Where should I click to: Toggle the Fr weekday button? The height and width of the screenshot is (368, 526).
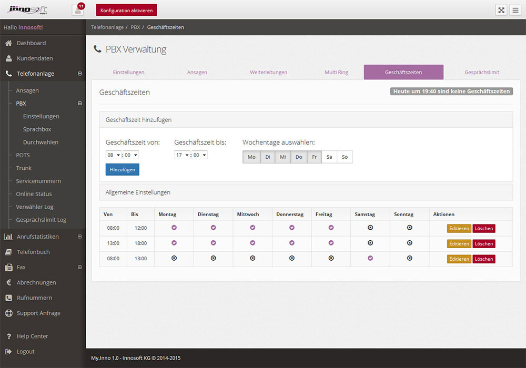(315, 157)
